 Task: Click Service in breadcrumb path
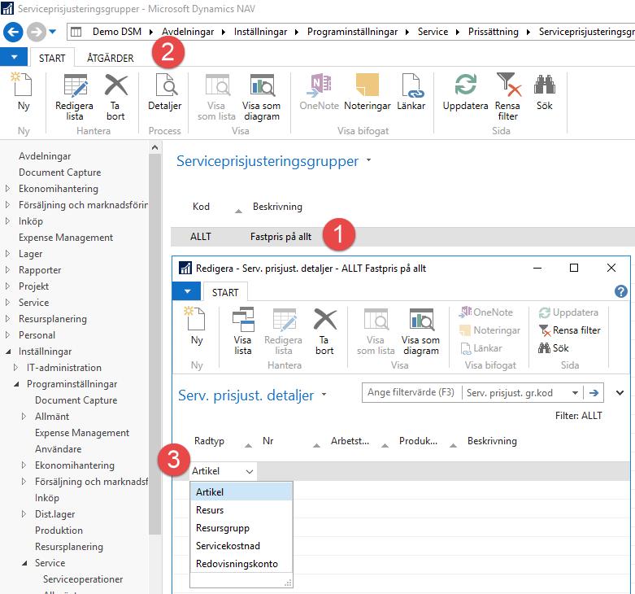point(433,32)
